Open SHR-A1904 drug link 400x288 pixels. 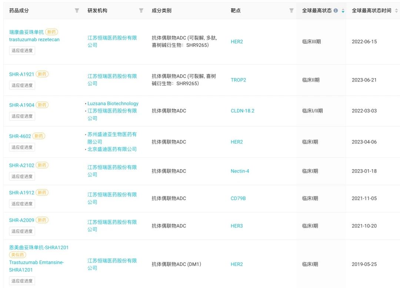[21, 105]
